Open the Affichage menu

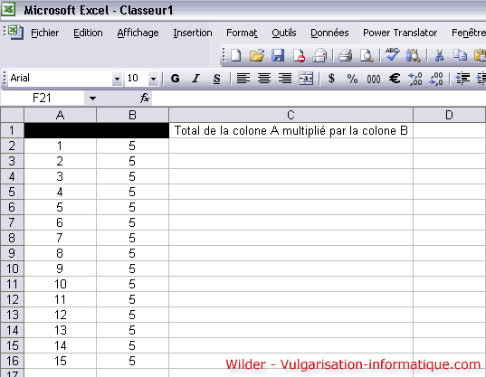pyautogui.click(x=138, y=33)
